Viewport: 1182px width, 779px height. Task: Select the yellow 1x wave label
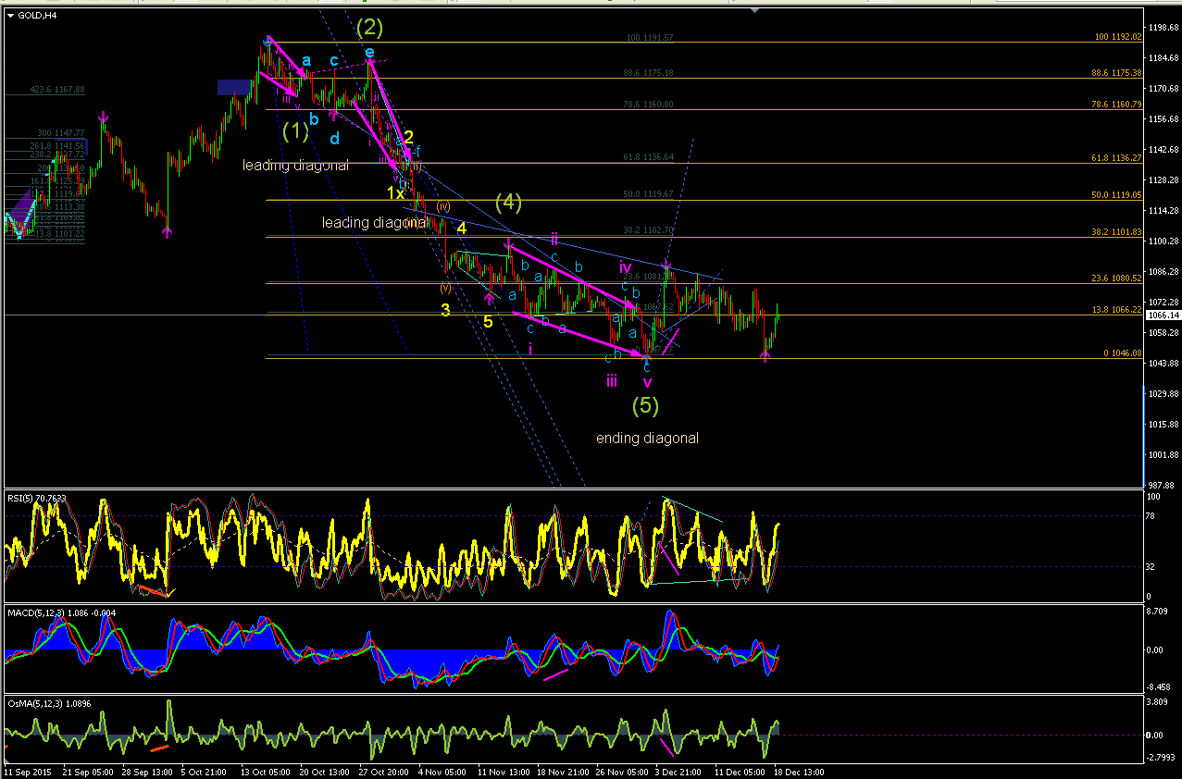pos(395,192)
